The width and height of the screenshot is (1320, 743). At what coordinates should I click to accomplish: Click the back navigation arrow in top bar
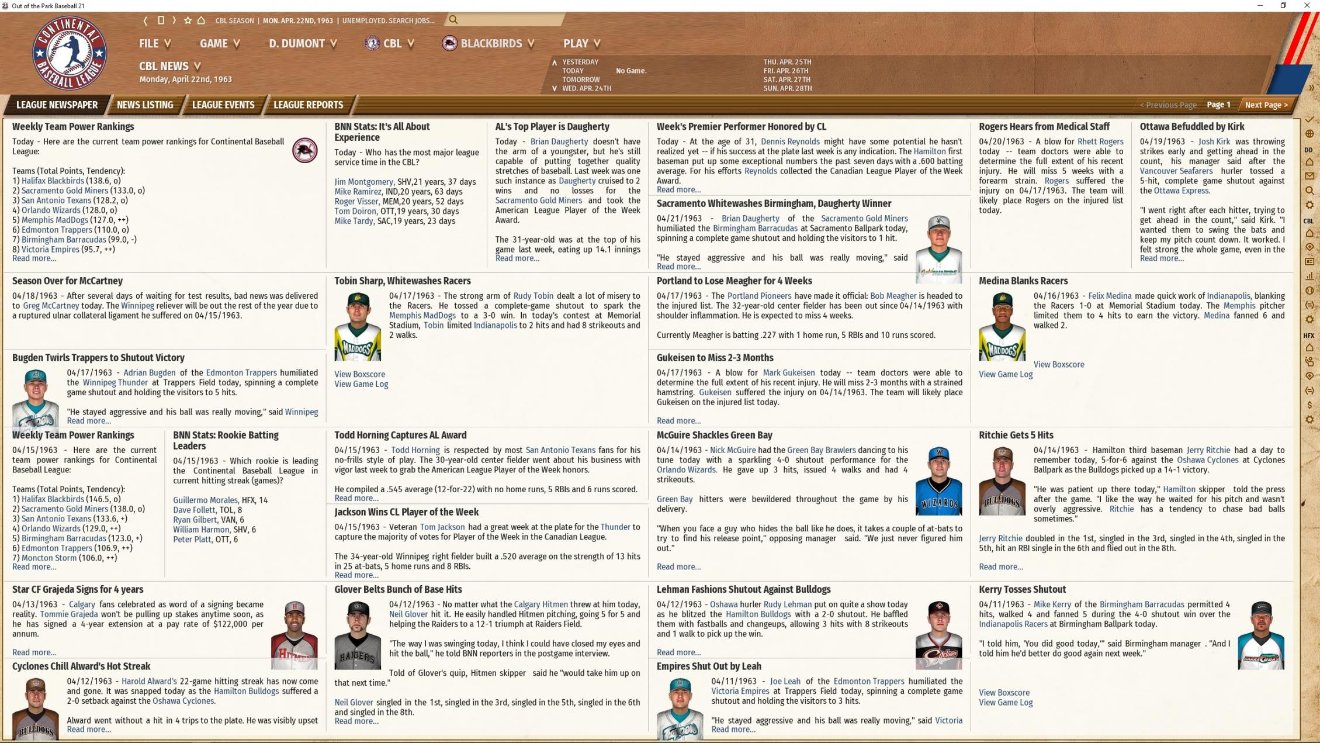point(145,20)
